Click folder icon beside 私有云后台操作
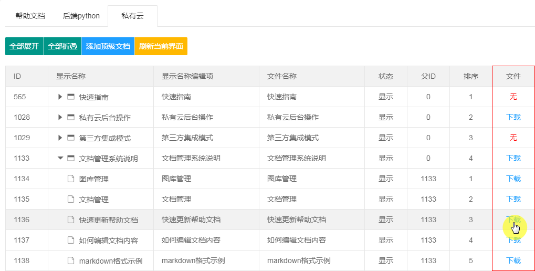Viewport: 535px width, 271px height. (x=71, y=117)
